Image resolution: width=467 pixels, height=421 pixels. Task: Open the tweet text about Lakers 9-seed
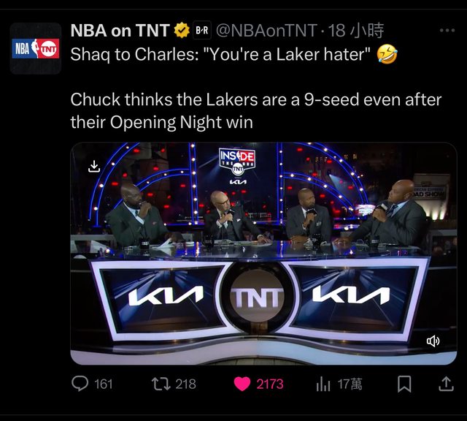tap(256, 110)
